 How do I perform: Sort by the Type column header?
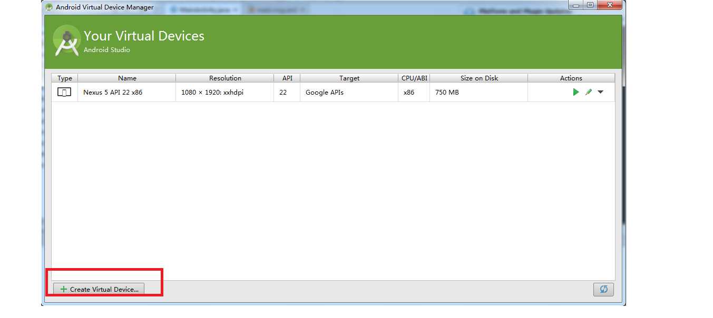point(65,78)
